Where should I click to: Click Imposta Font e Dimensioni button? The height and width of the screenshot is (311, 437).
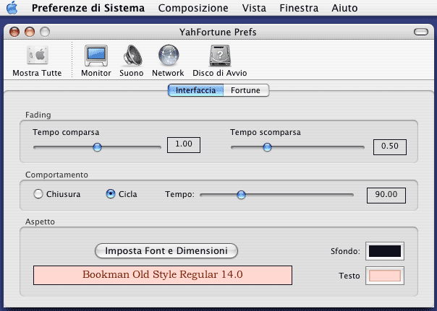tap(166, 250)
